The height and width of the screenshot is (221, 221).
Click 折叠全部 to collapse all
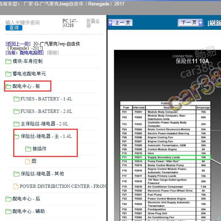tap(93, 23)
